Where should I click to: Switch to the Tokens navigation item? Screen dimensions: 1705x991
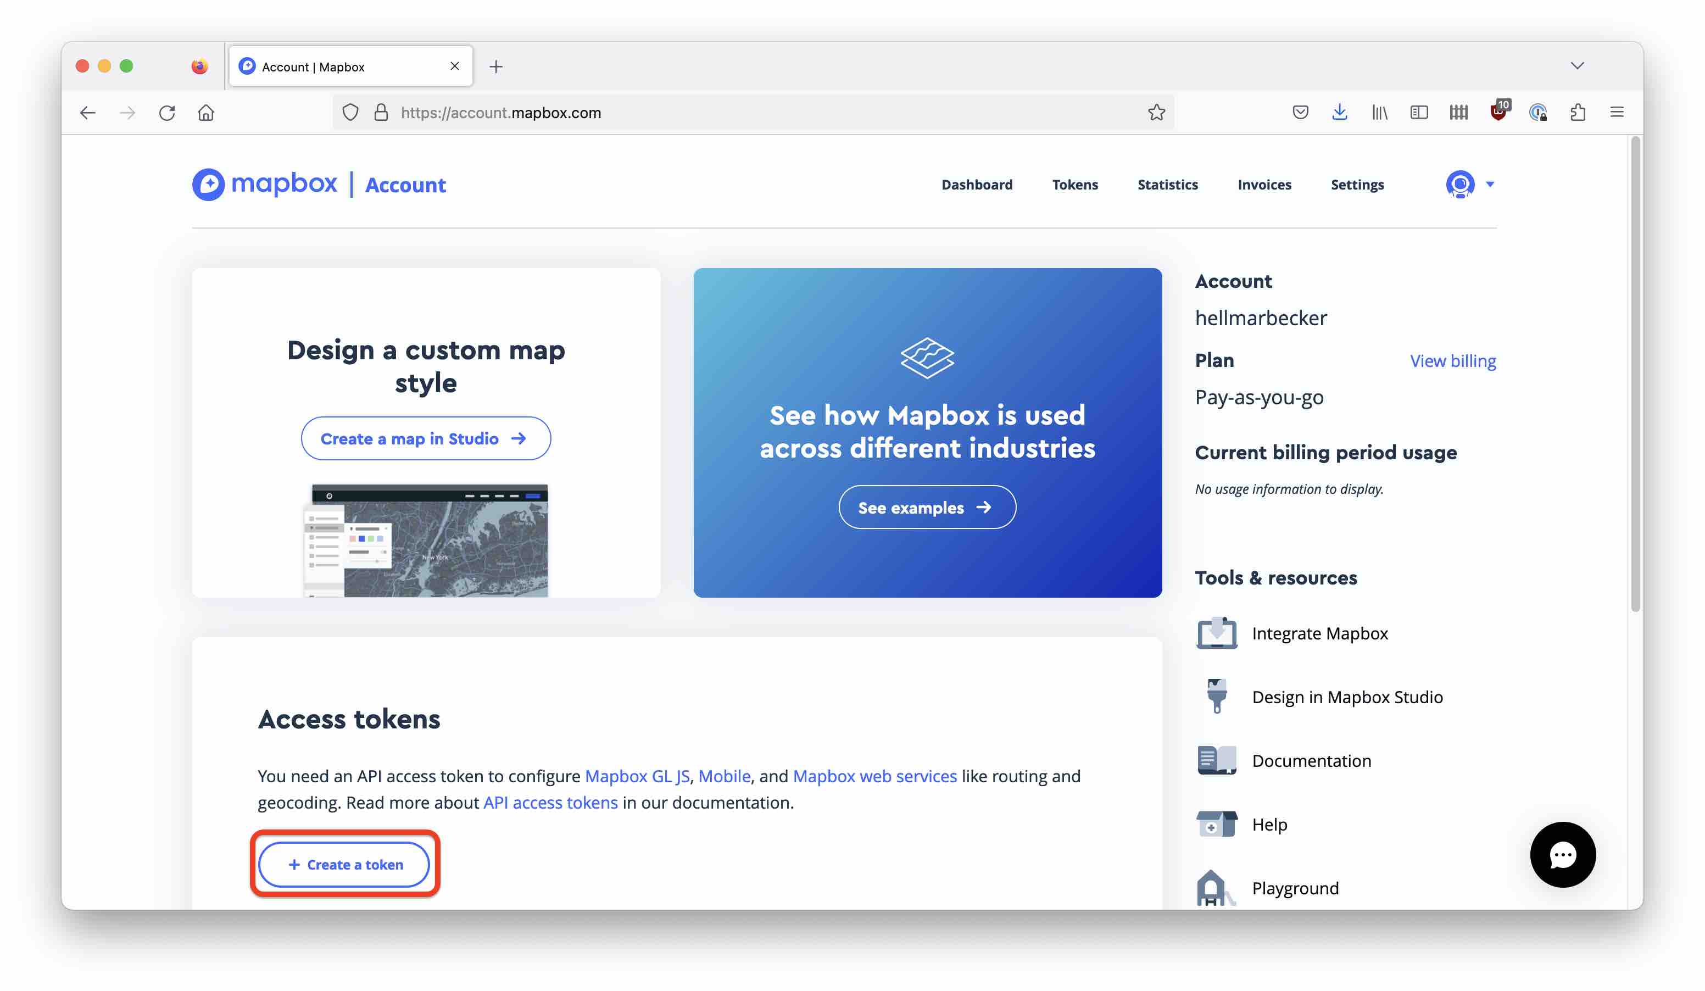click(1074, 184)
